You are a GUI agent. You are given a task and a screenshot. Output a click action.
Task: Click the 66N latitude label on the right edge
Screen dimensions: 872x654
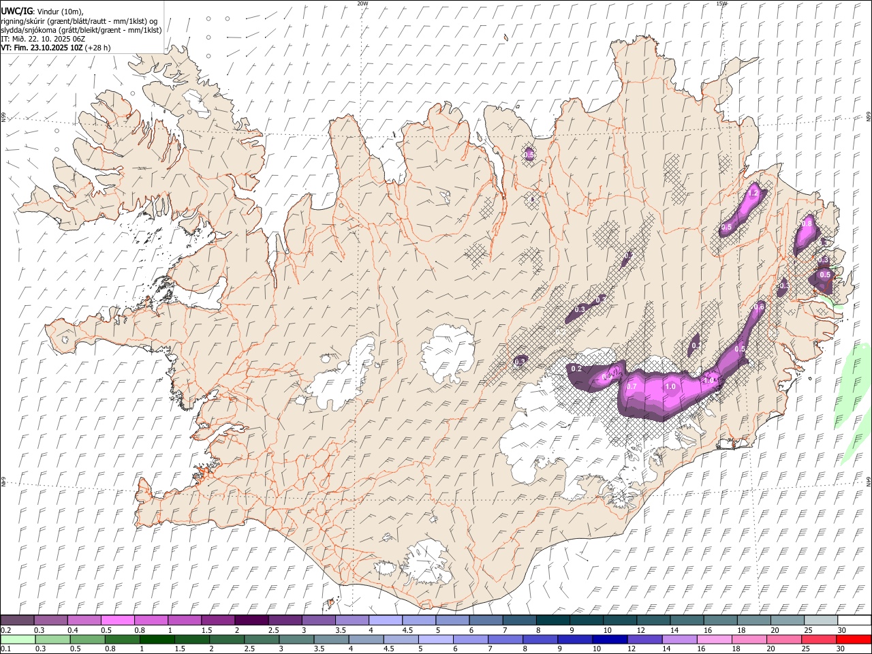(x=868, y=118)
